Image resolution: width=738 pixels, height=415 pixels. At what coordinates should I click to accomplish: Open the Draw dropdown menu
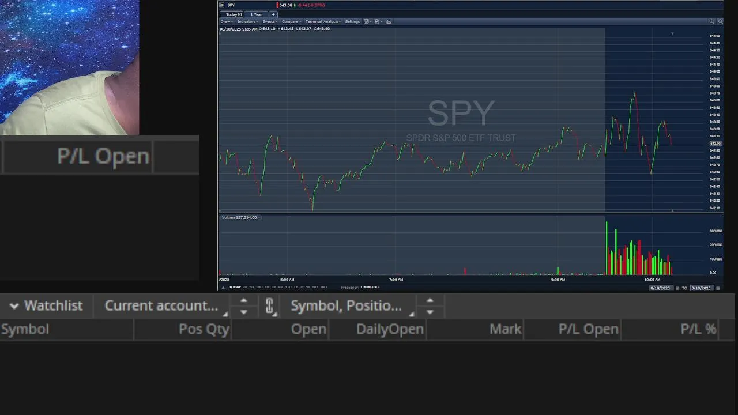coord(225,22)
